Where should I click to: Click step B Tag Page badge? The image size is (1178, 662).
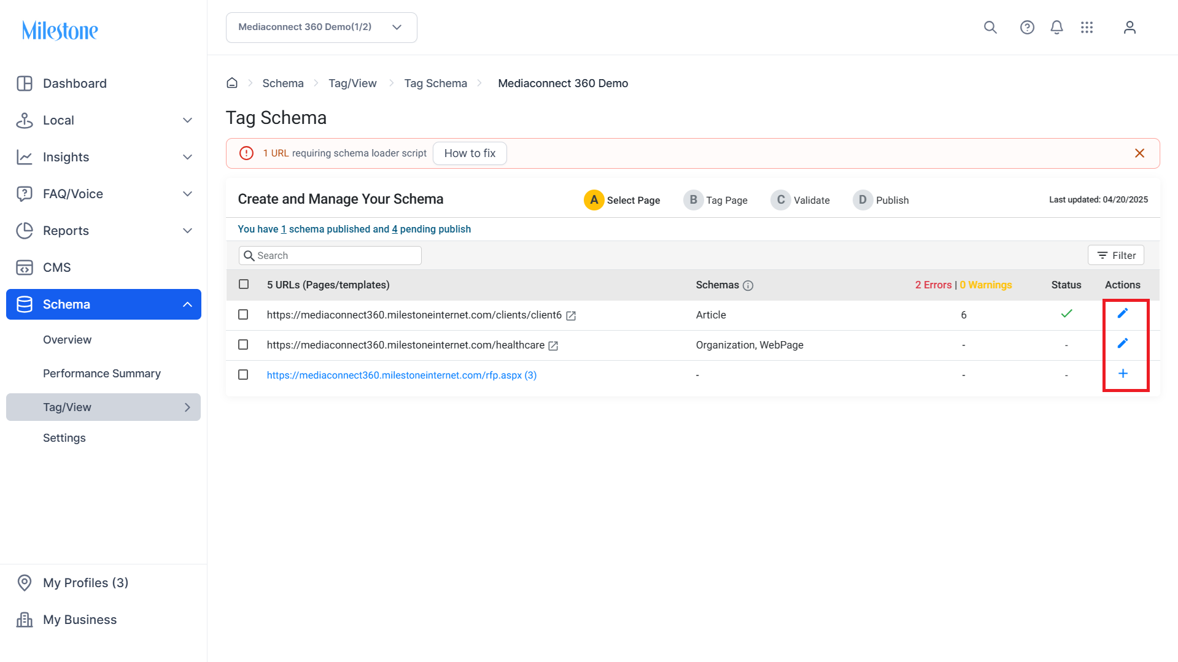click(x=693, y=200)
